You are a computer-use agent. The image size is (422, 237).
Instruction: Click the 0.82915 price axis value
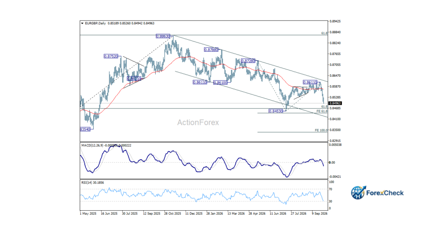(x=335, y=140)
